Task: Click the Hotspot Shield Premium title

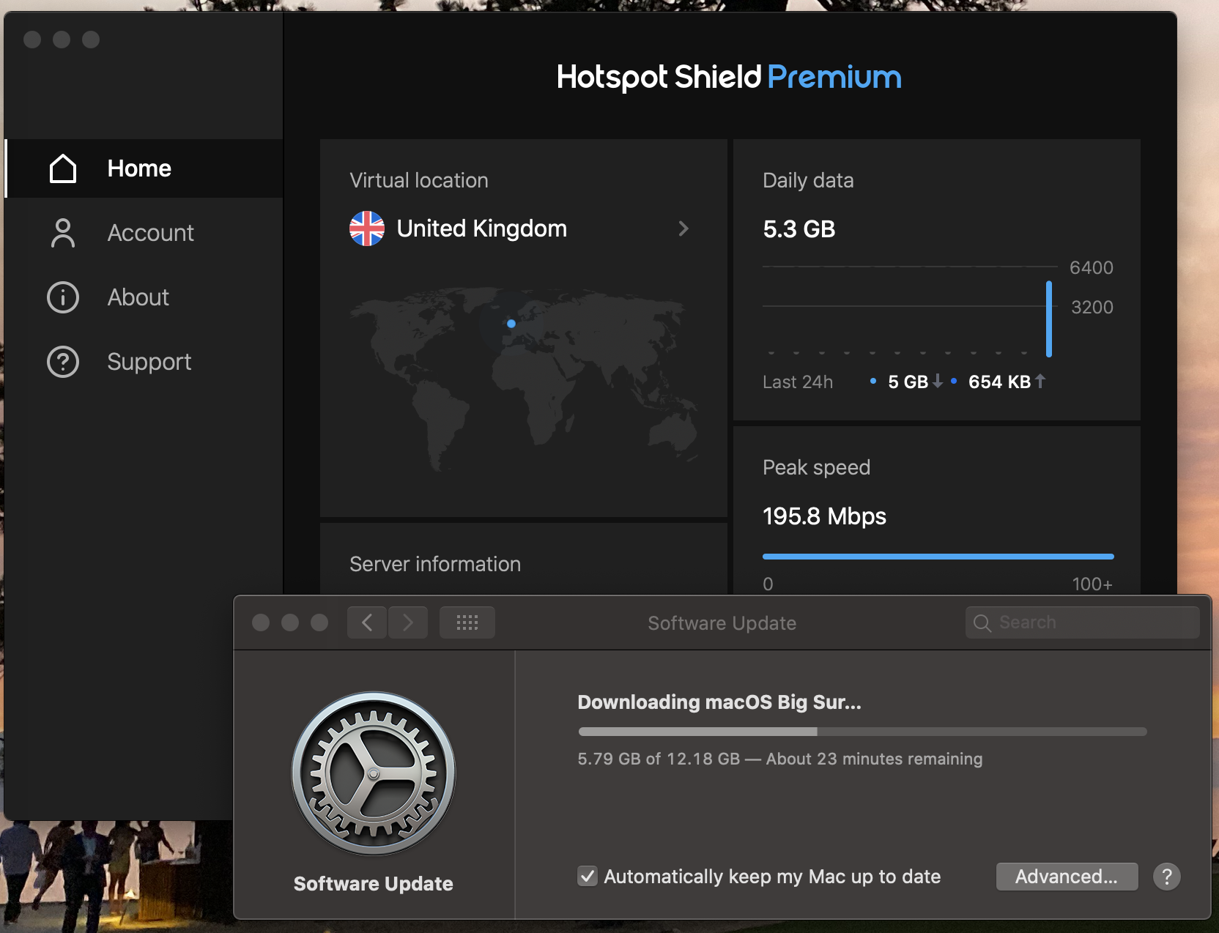Action: tap(729, 77)
